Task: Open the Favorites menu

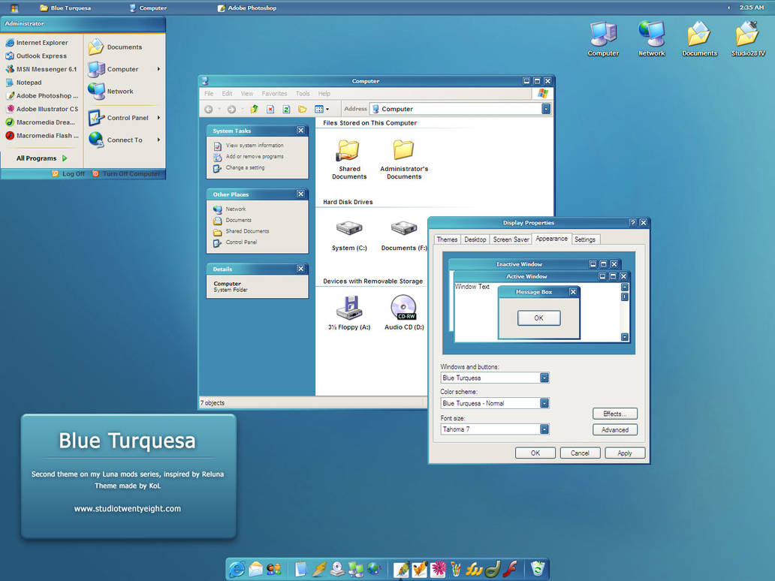Action: 274,93
